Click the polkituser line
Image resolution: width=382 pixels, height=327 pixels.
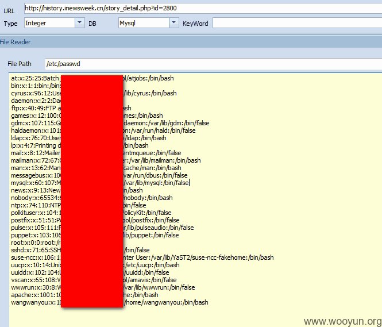91,213
